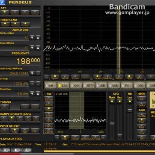Screen dimensions: 155x155
Task: Increase Span/RBW with up arrow
Action: 38,73
